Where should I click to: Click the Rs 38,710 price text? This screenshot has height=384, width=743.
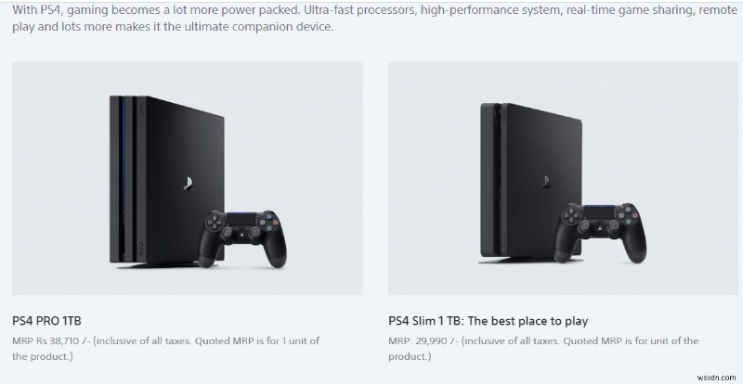click(x=65, y=341)
